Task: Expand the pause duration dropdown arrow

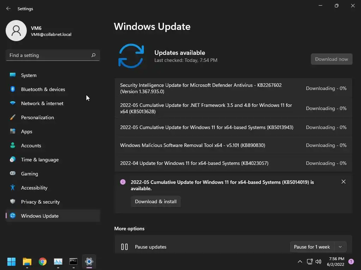Action: pos(340,247)
